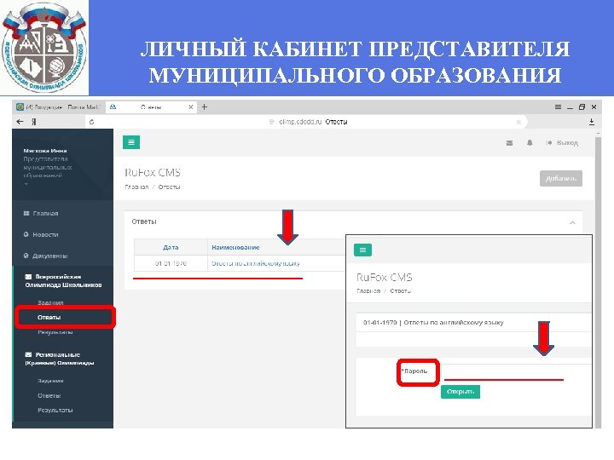Click the Открыть button
The image size is (614, 460).
click(460, 392)
